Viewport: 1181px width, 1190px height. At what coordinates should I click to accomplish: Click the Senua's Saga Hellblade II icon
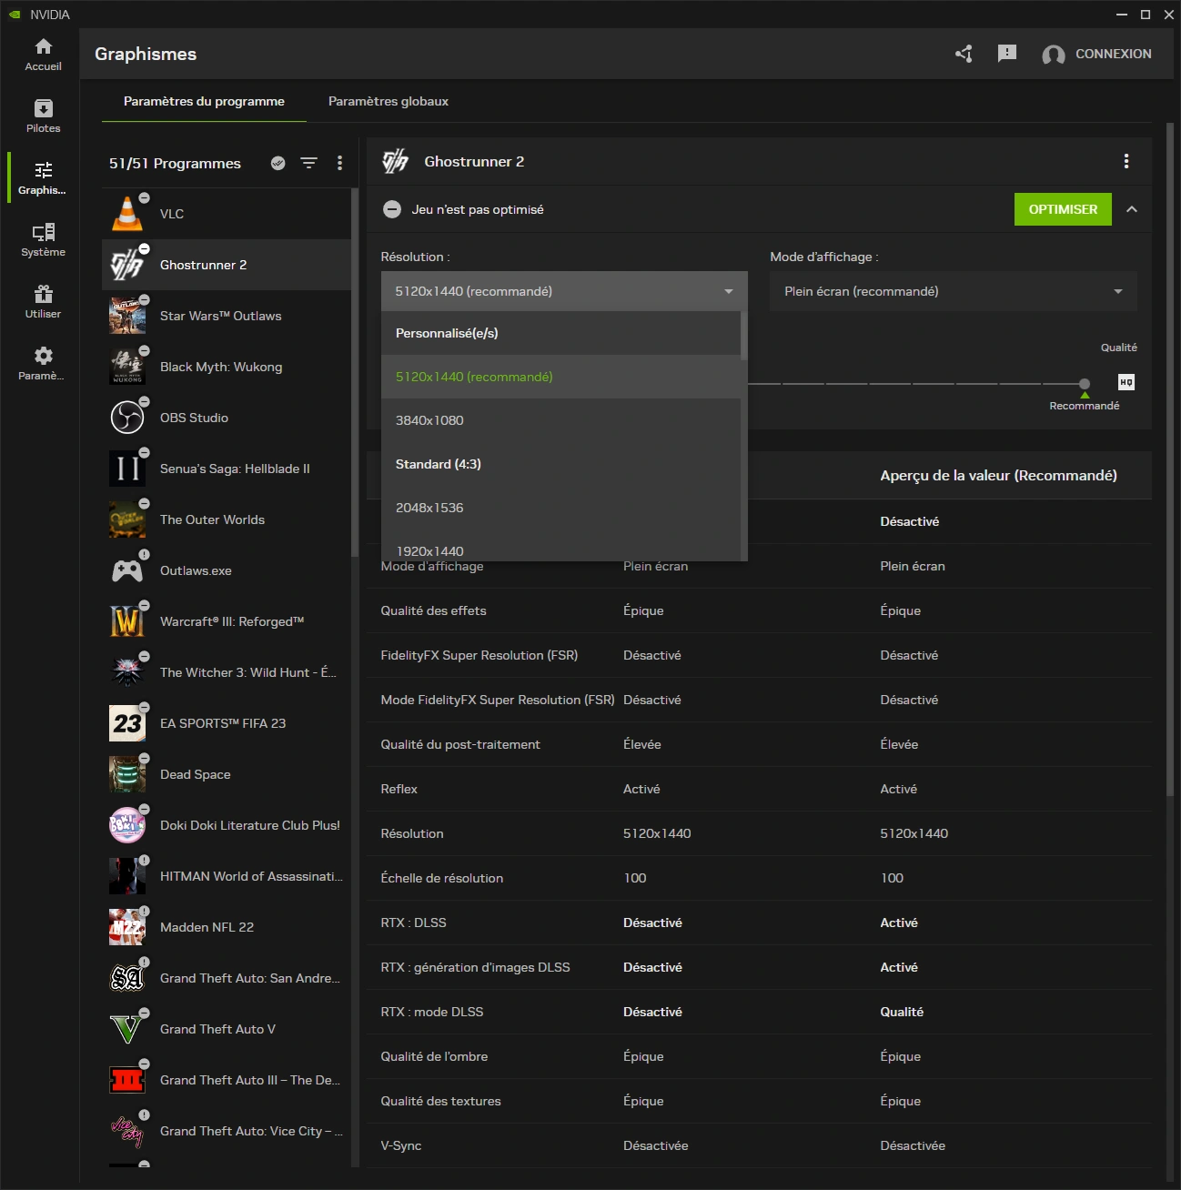pyautogui.click(x=127, y=469)
